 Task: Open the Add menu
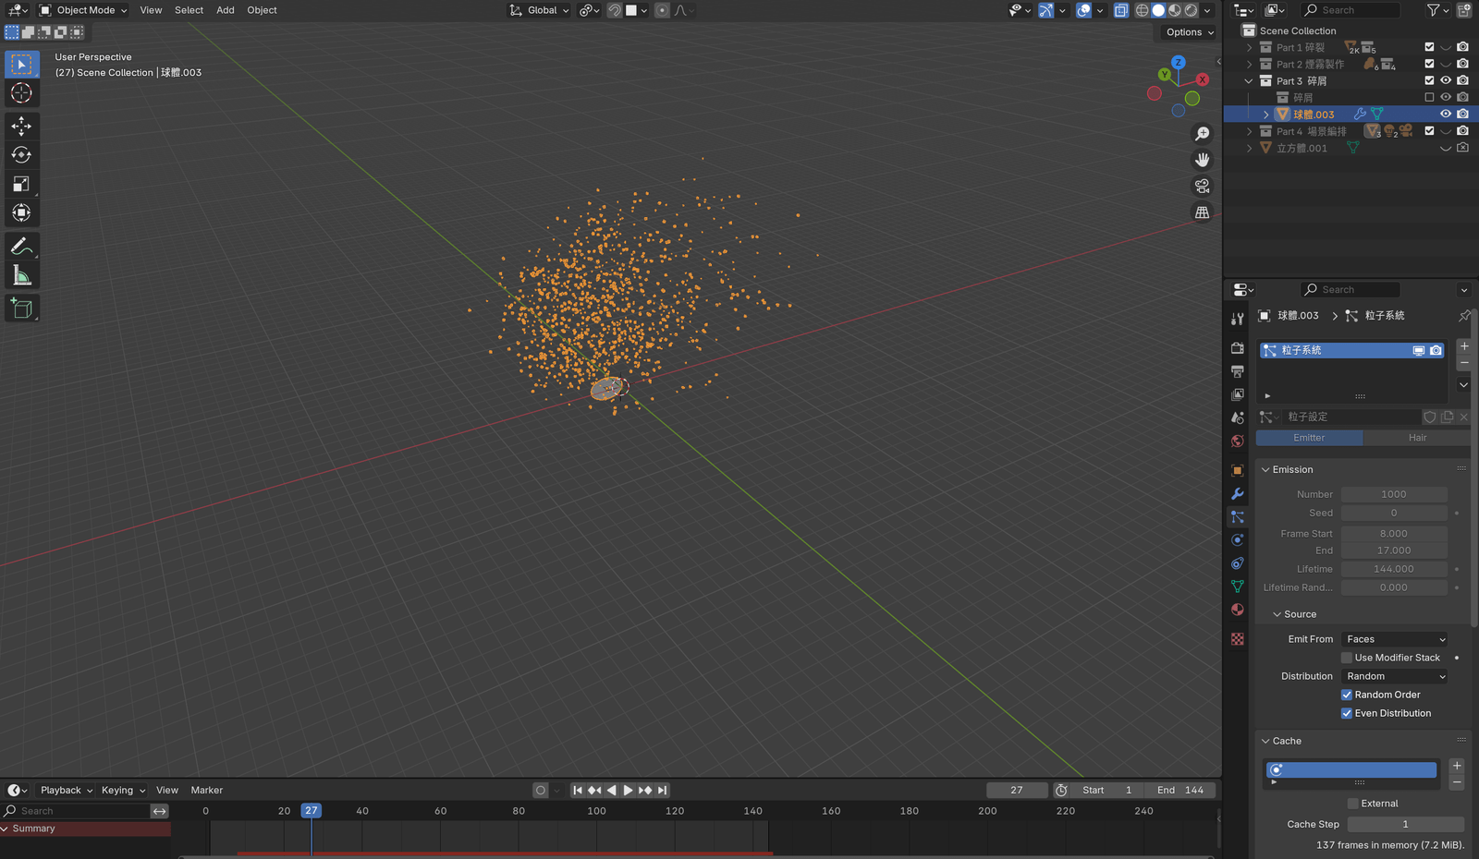tap(226, 10)
